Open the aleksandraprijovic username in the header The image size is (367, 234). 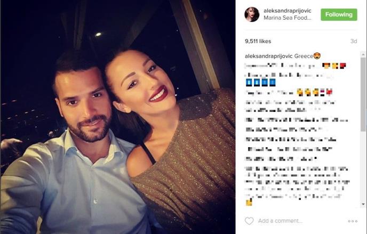288,11
